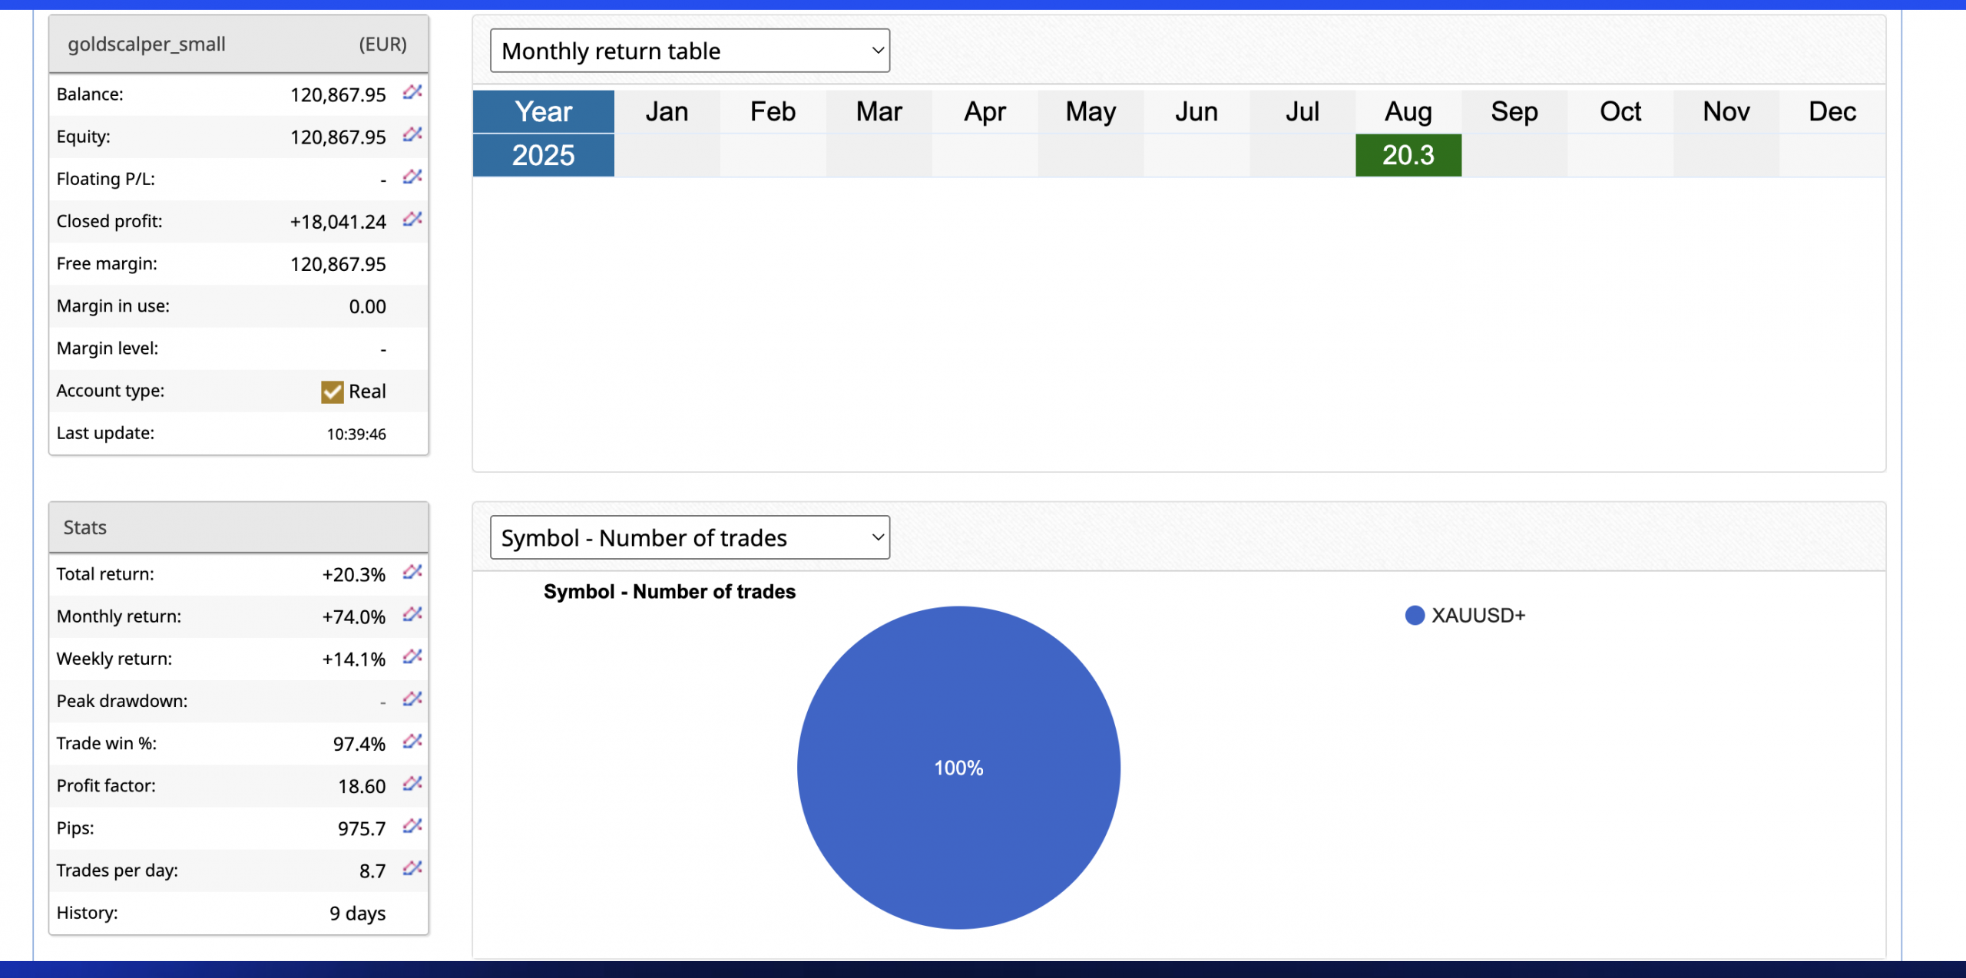Screen dimensions: 1966x978
Task: Open chart icon next to Total return
Action: click(x=412, y=573)
